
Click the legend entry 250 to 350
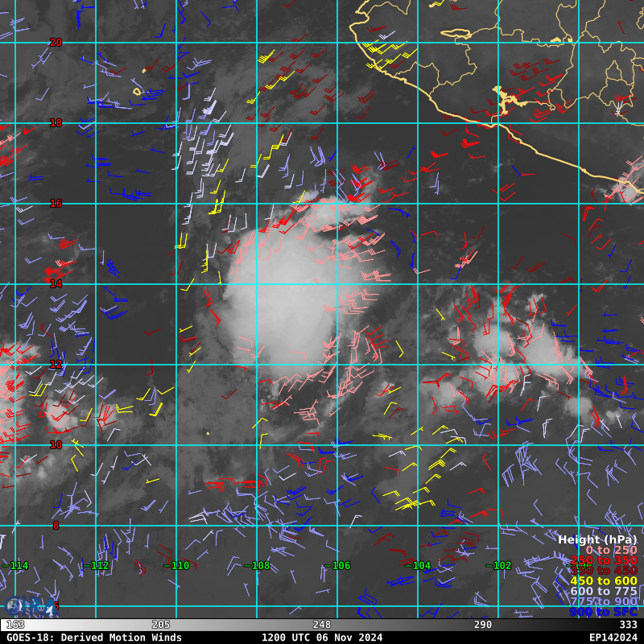pyautogui.click(x=604, y=560)
